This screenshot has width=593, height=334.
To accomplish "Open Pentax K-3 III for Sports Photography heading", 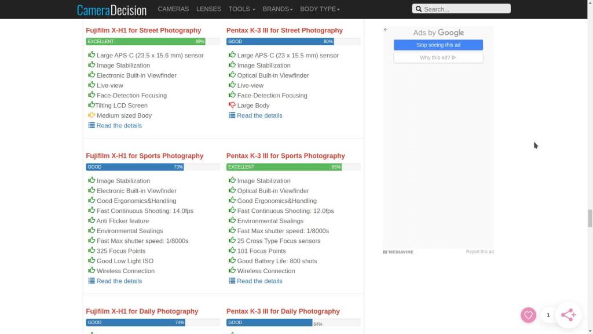I will [285, 155].
